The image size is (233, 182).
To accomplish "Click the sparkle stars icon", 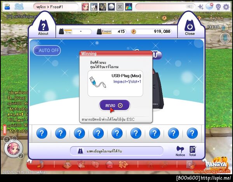I will tap(201, 7).
